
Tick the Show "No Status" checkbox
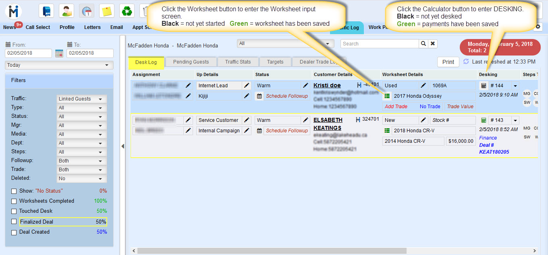coord(14,191)
